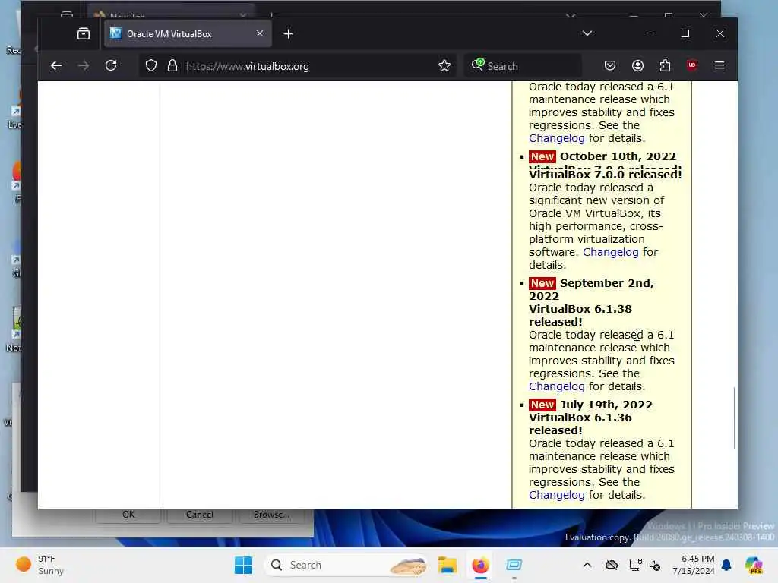Open the clock showing 6:45 PM
The width and height of the screenshot is (778, 583).
pyautogui.click(x=694, y=565)
